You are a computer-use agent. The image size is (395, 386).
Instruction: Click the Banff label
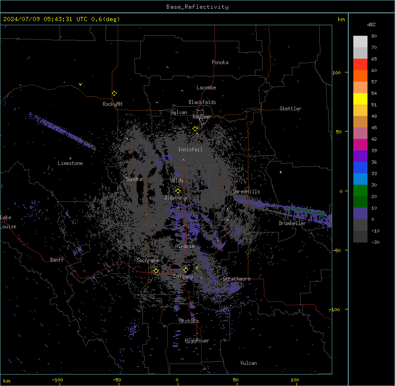coord(57,260)
